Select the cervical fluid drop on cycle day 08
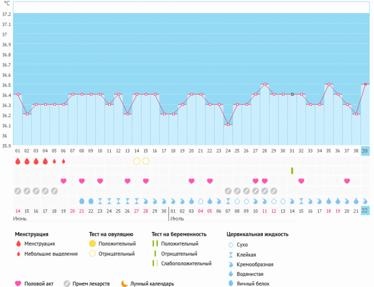The width and height of the screenshot is (374, 287). point(82,201)
